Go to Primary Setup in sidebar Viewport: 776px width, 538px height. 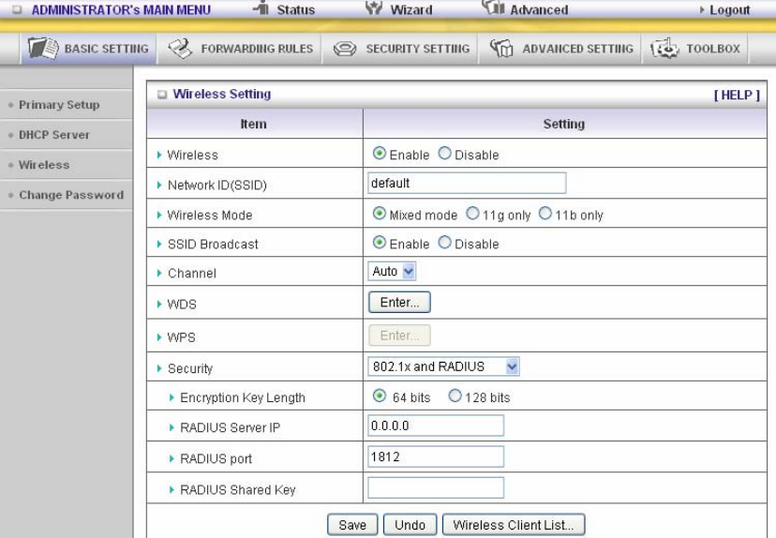click(59, 105)
